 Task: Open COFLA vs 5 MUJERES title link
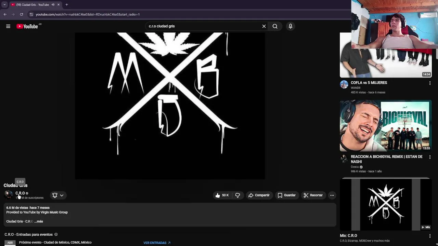pyautogui.click(x=369, y=83)
